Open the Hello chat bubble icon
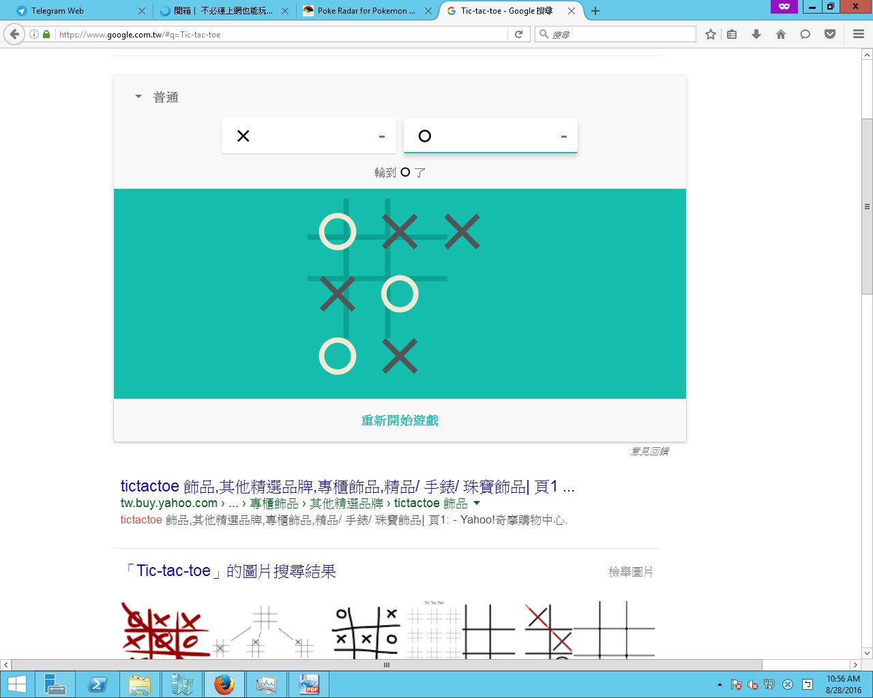The image size is (873, 698). coord(805,34)
